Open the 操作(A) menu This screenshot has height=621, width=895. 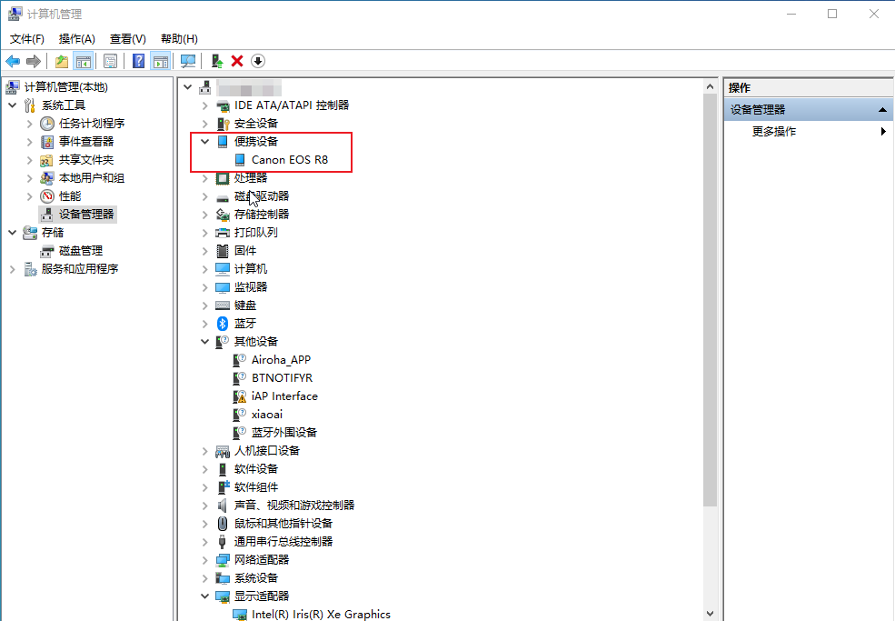[x=76, y=39]
